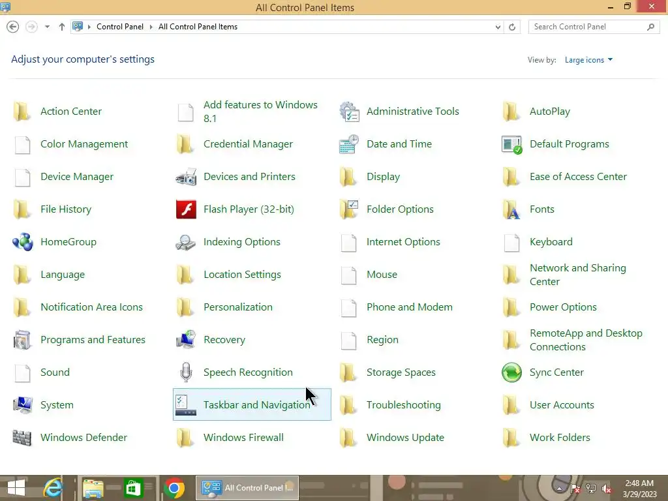The width and height of the screenshot is (668, 501).
Task: Open the Windows Store taskbar icon
Action: pos(133,488)
